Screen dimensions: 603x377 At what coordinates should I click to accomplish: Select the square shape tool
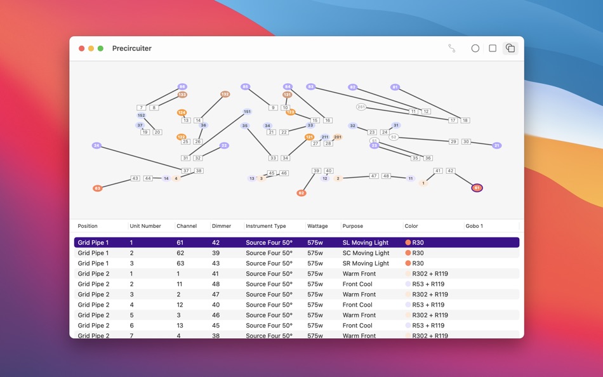point(493,48)
